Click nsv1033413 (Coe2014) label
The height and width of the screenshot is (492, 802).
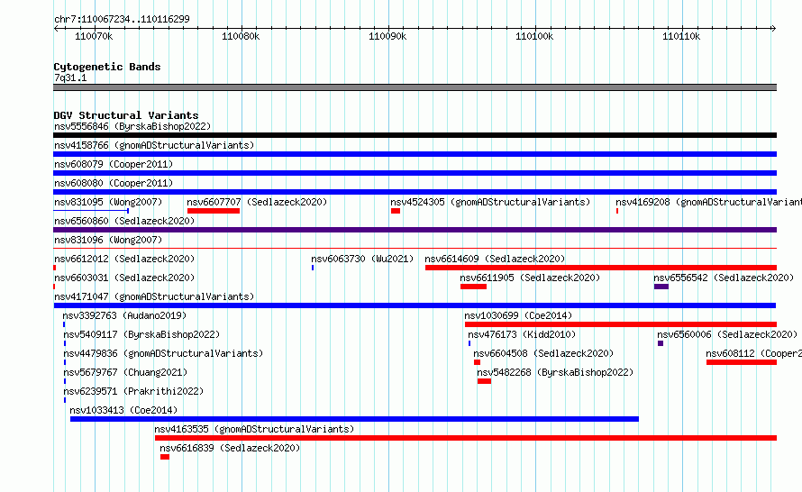pos(123,410)
